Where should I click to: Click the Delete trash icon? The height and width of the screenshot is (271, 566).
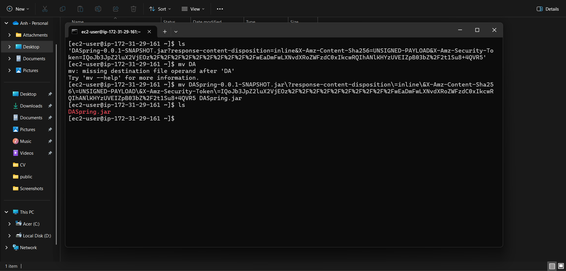[134, 9]
